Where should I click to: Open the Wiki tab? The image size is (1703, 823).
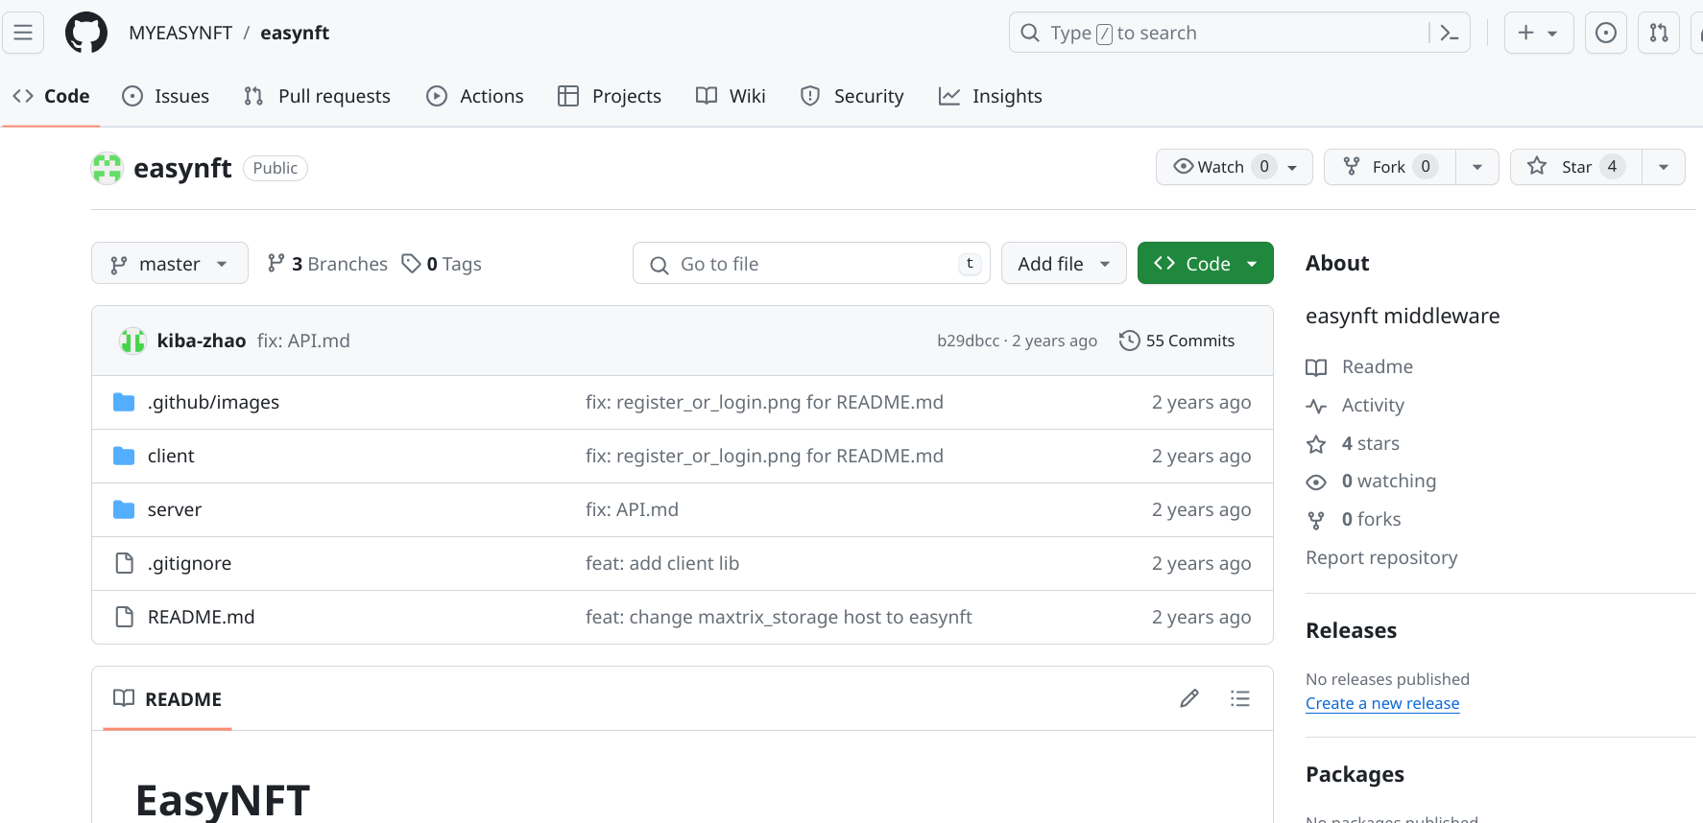point(731,96)
